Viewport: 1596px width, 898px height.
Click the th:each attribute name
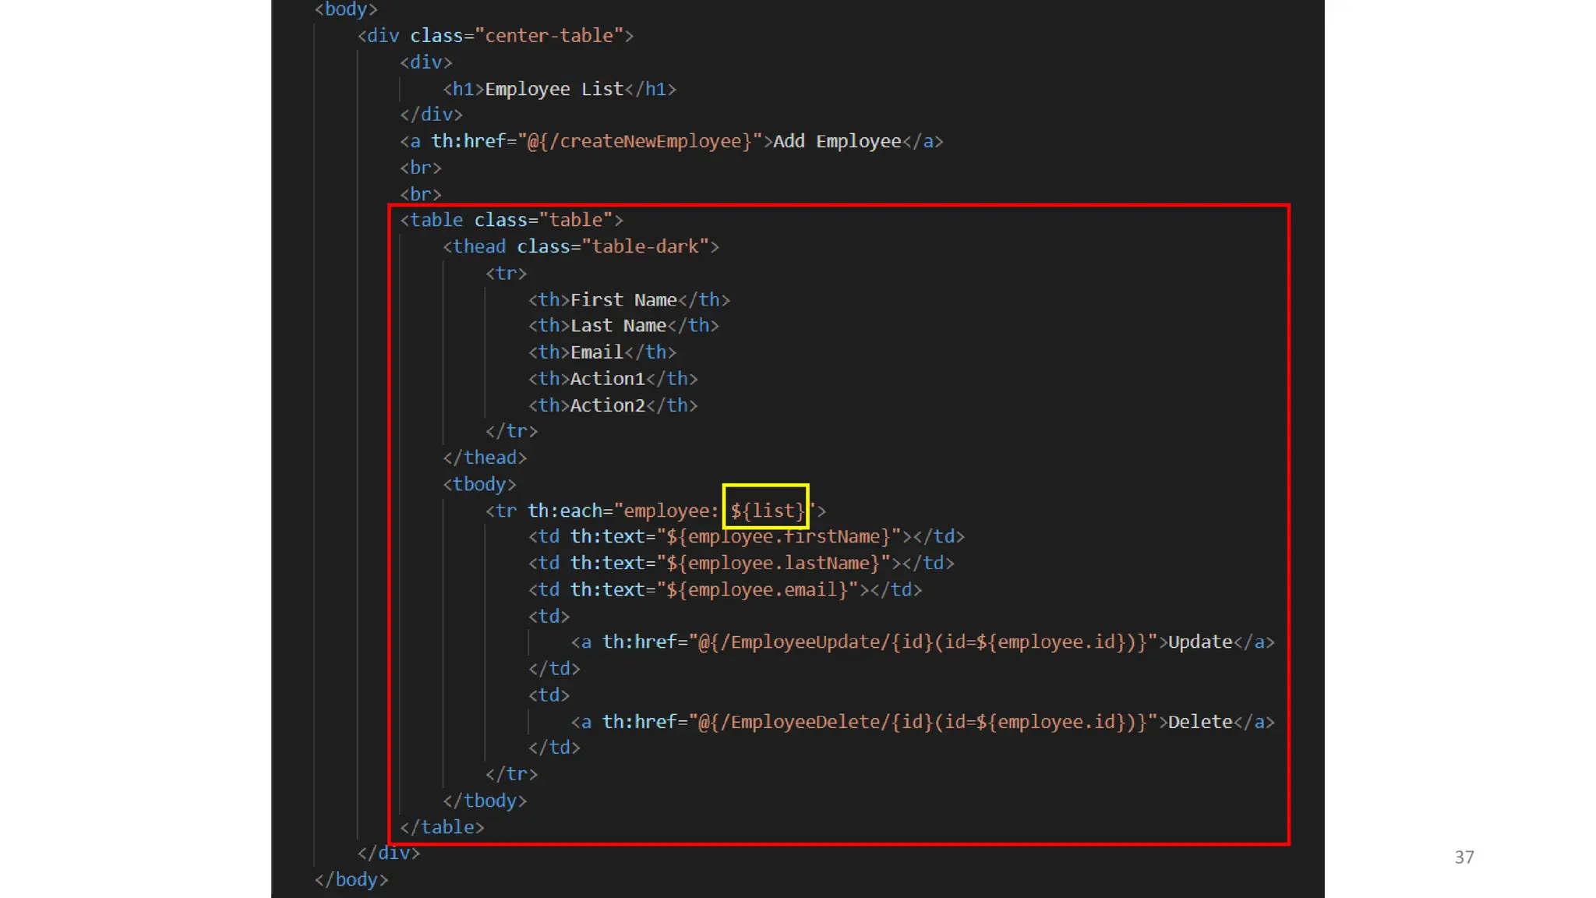[x=564, y=511]
